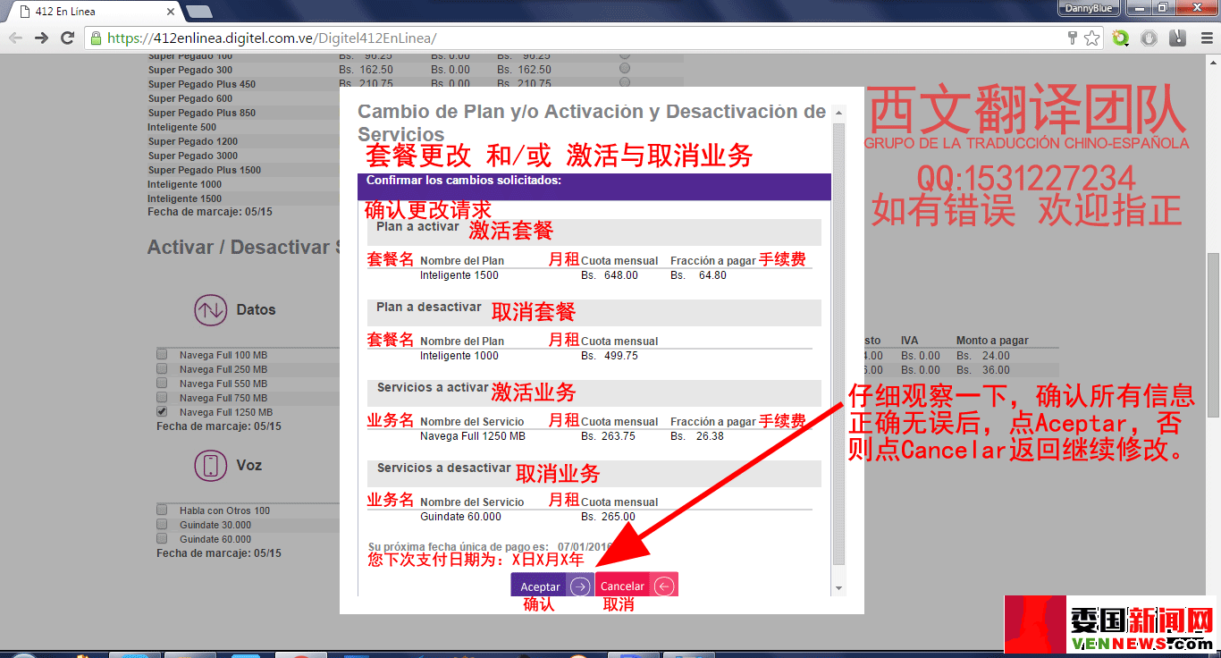Open the Chrome hamburger menu
The width and height of the screenshot is (1221, 658).
point(1207,38)
